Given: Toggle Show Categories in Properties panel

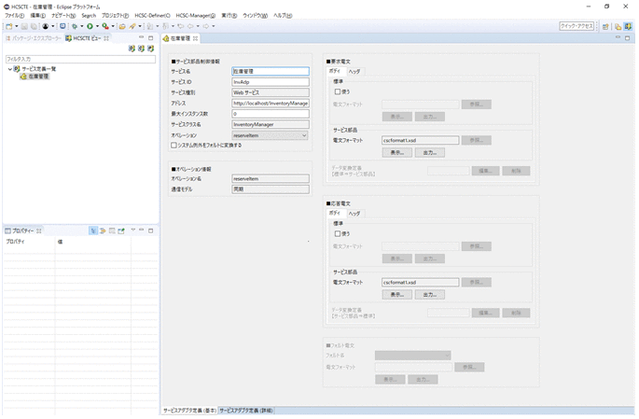Looking at the screenshot, I should [x=93, y=230].
